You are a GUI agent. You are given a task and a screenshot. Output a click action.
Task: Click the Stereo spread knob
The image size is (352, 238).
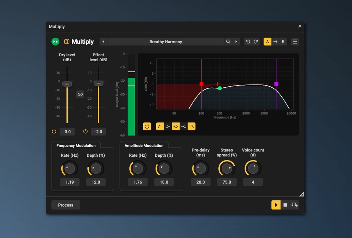click(x=227, y=168)
